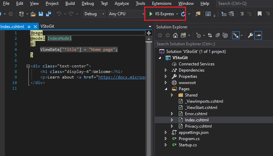Open the Debug configuration dropdown
The height and width of the screenshot is (156, 273).
[94, 14]
